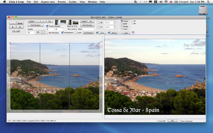The width and height of the screenshot is (213, 133).
Task: Click the minus zoom-out button
Action: pyautogui.click(x=38, y=22)
